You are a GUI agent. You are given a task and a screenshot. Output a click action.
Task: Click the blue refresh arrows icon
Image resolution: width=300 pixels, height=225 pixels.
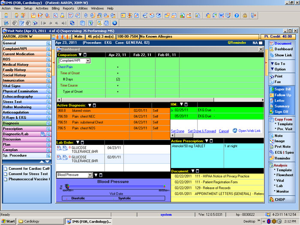click(72, 23)
